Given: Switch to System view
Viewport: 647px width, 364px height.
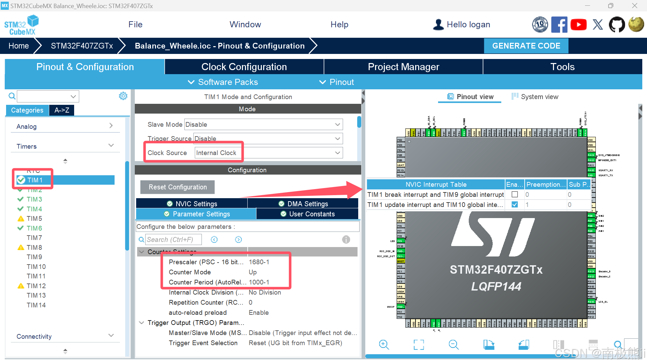Looking at the screenshot, I should [535, 97].
